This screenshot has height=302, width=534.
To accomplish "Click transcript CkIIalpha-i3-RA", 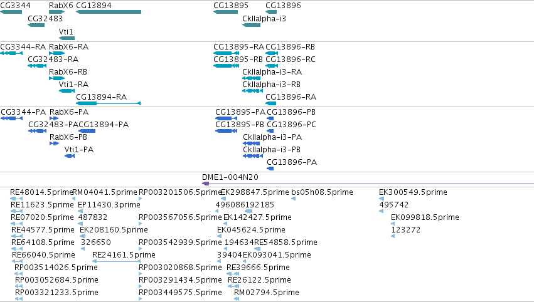I will [x=272, y=72].
